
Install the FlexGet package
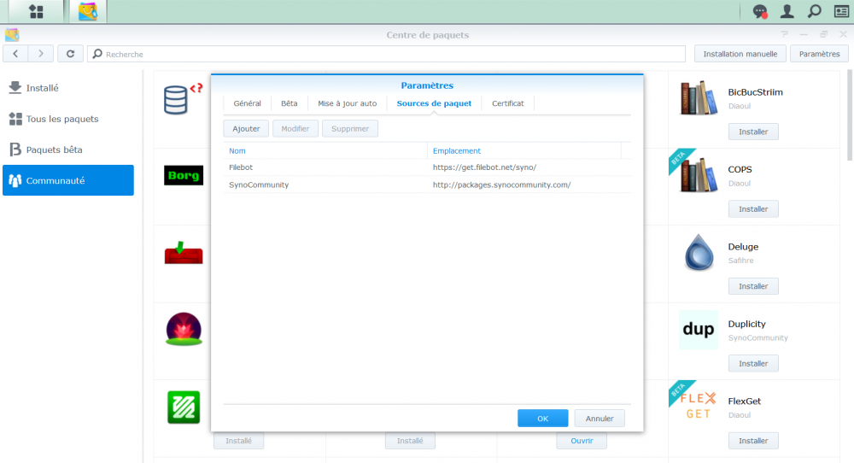[x=753, y=441]
